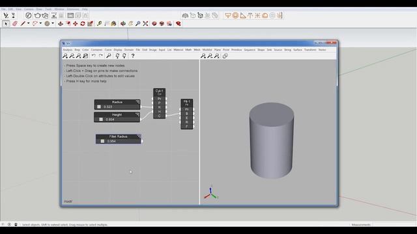417x234 pixels.
Task: Choose the Scale tool
Action: 90,24
